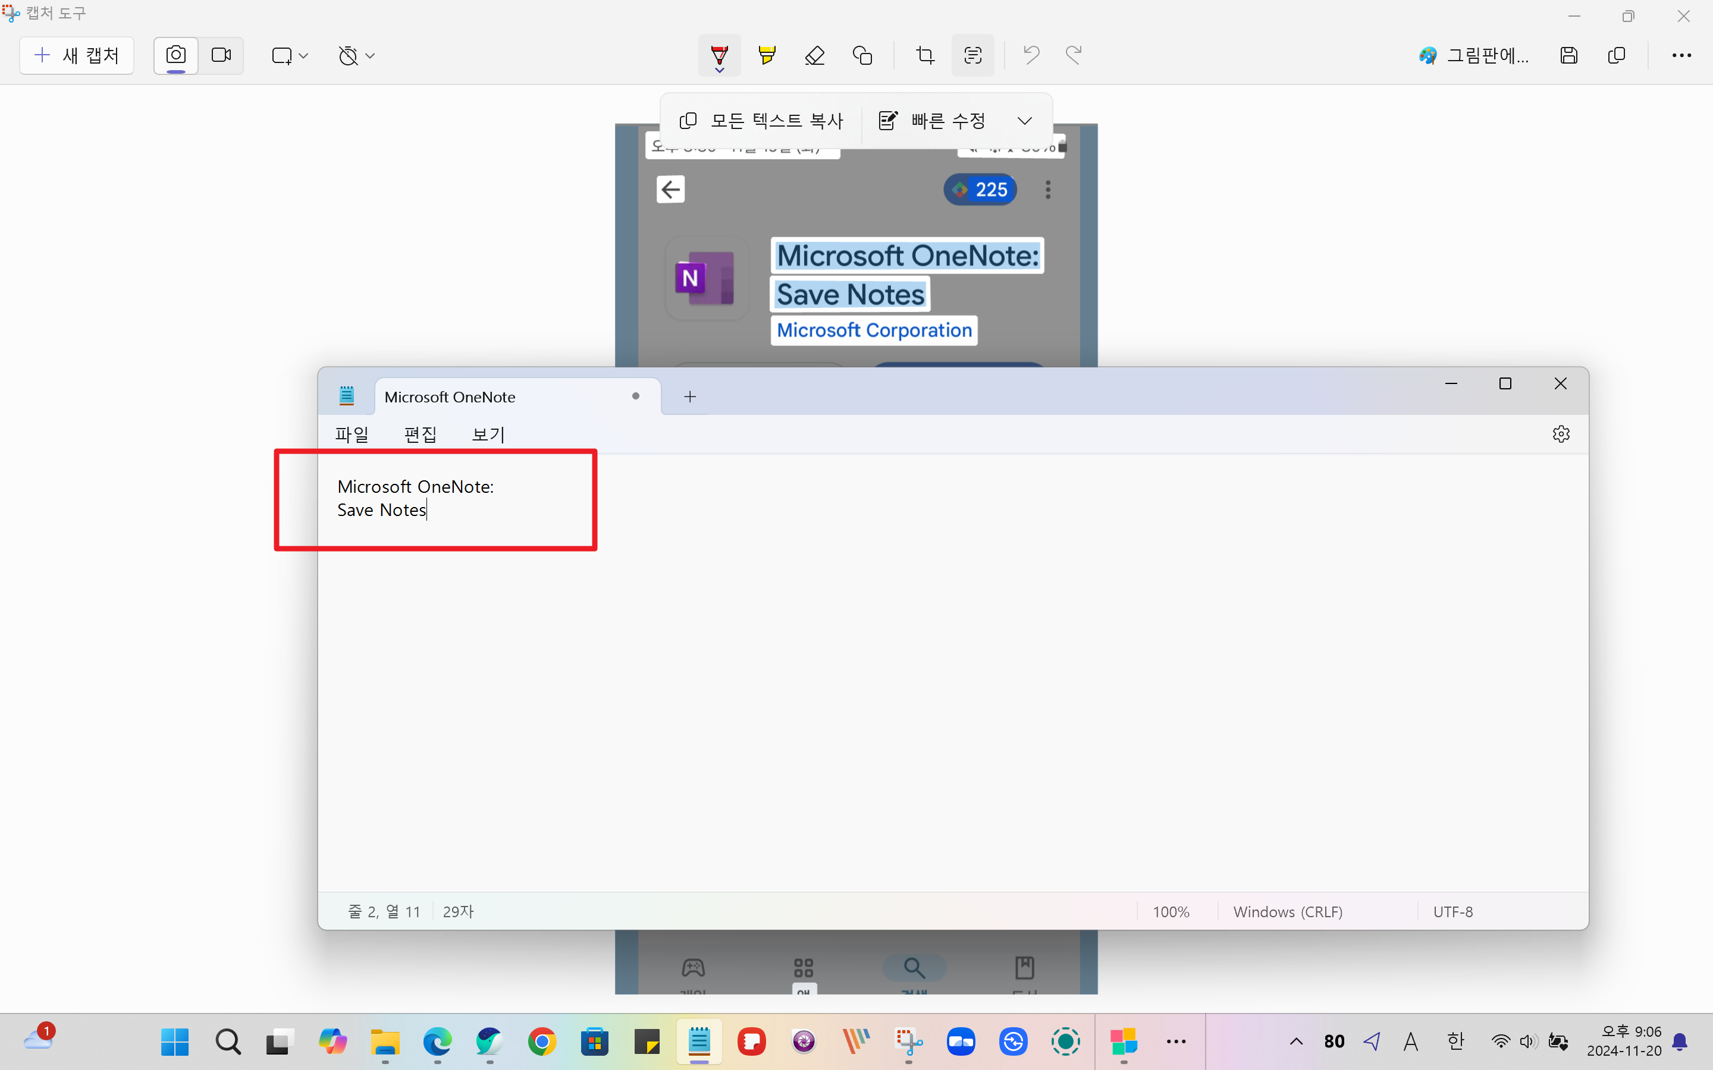The width and height of the screenshot is (1713, 1070).
Task: Open weather widget on taskbar
Action: tap(39, 1039)
